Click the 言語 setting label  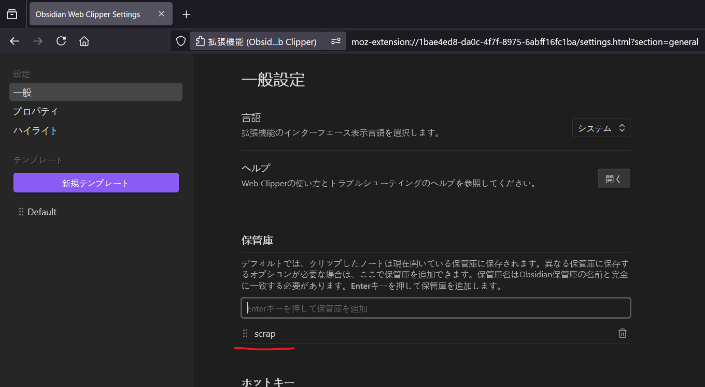pos(251,118)
